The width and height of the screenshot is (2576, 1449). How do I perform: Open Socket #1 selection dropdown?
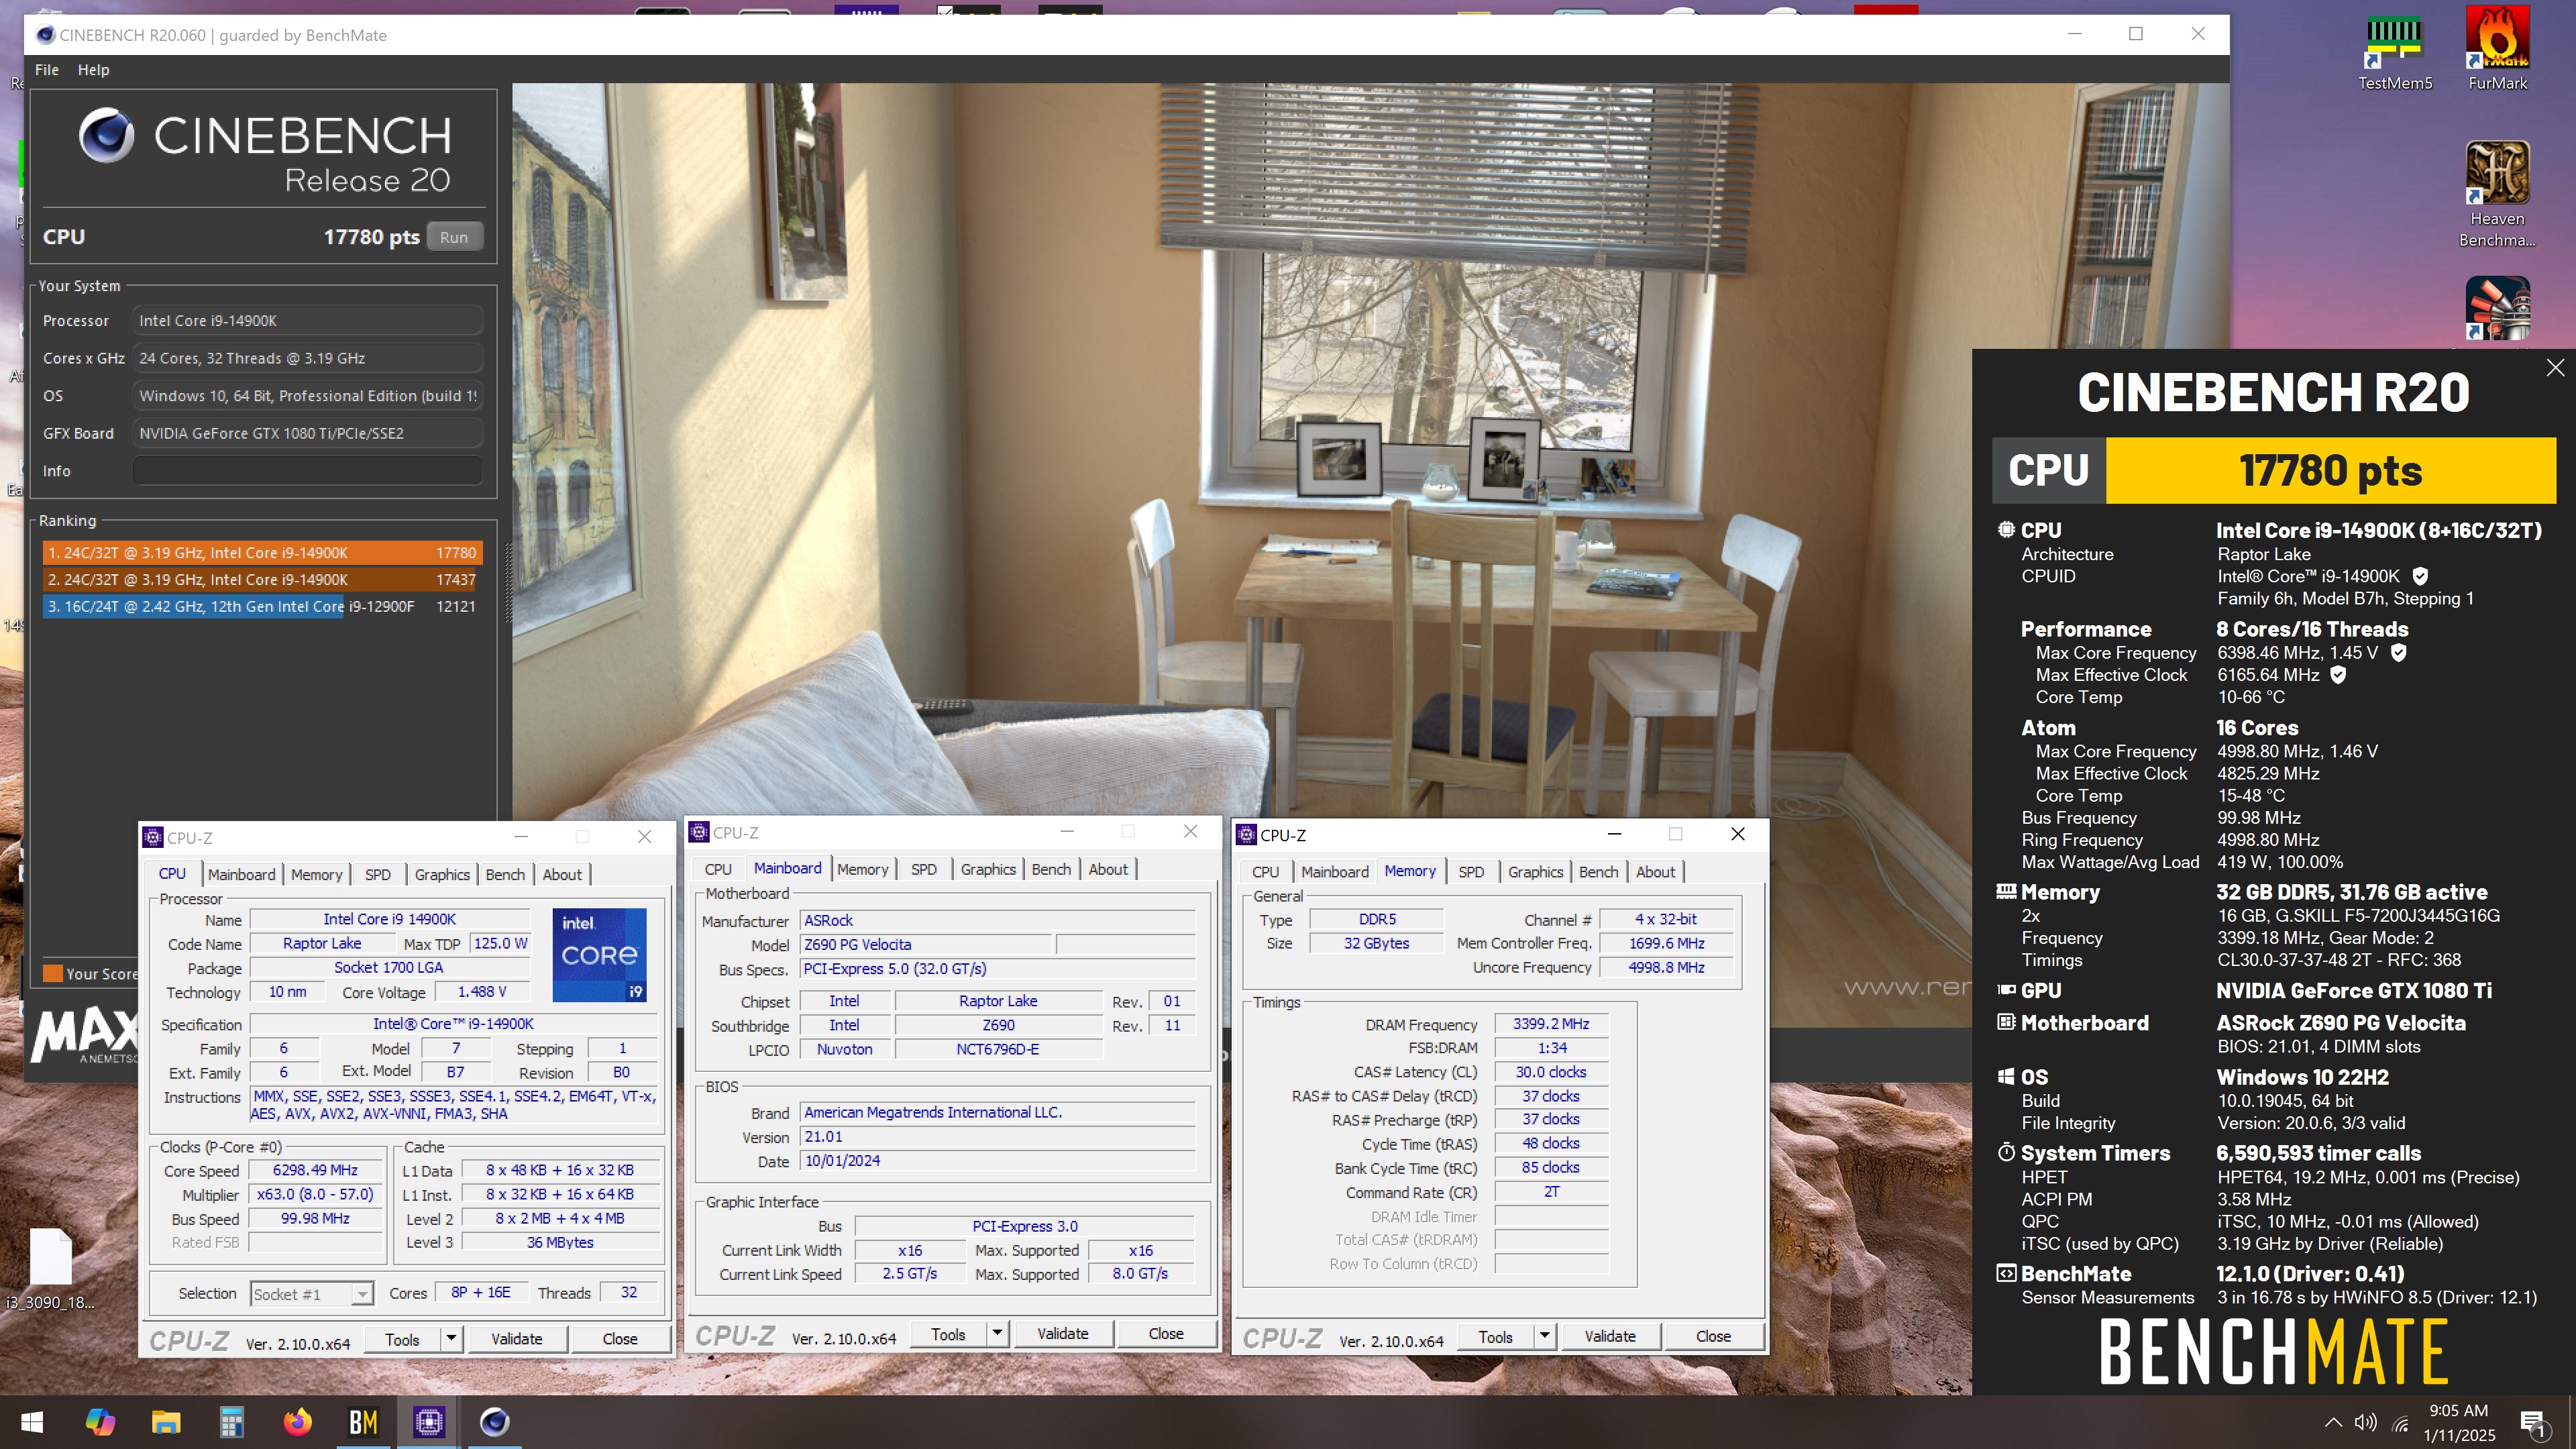[311, 1294]
